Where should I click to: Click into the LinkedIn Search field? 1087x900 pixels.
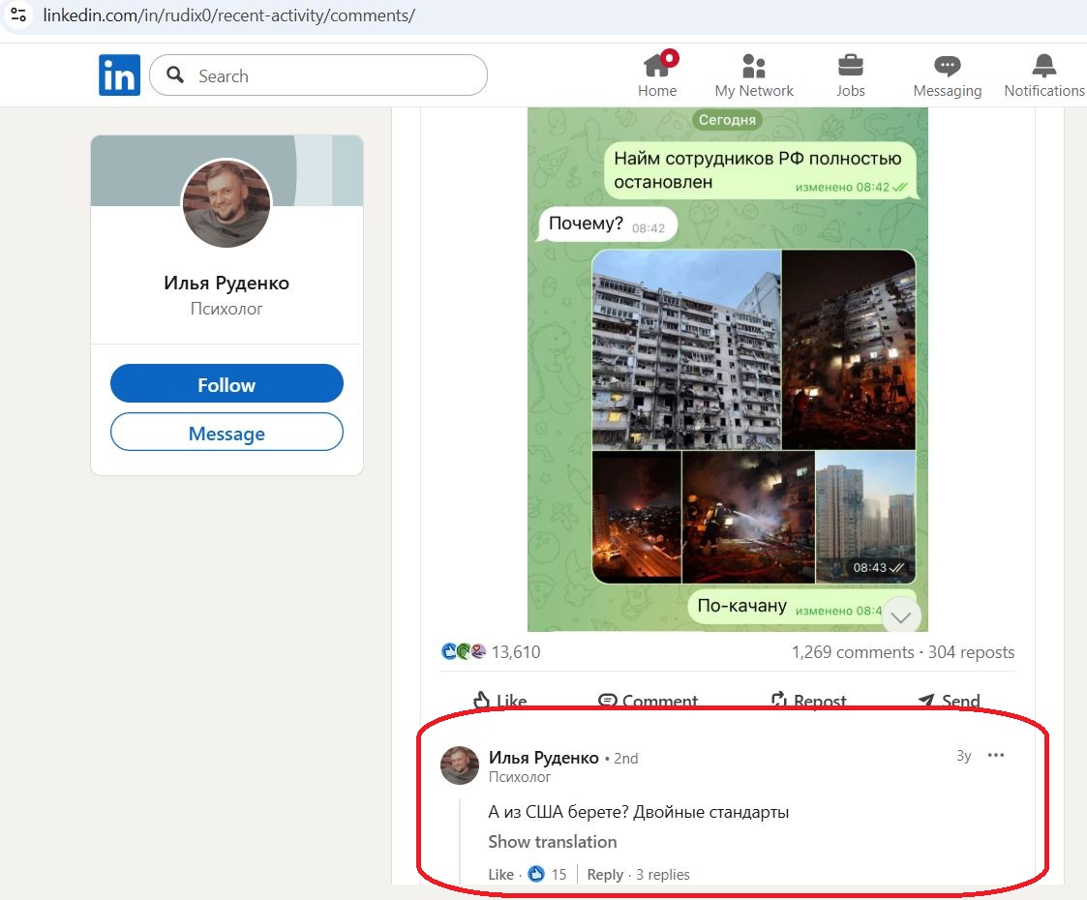click(x=329, y=75)
